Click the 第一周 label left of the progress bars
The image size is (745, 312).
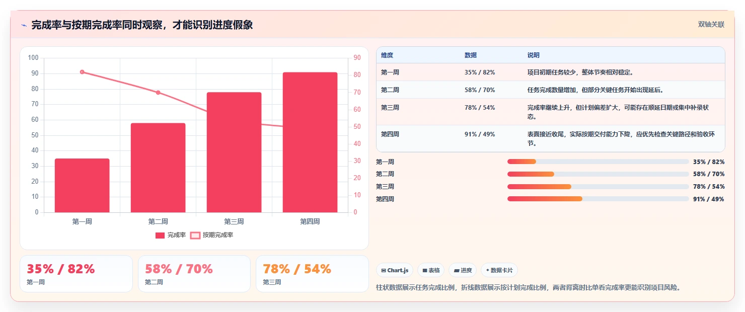coord(385,162)
